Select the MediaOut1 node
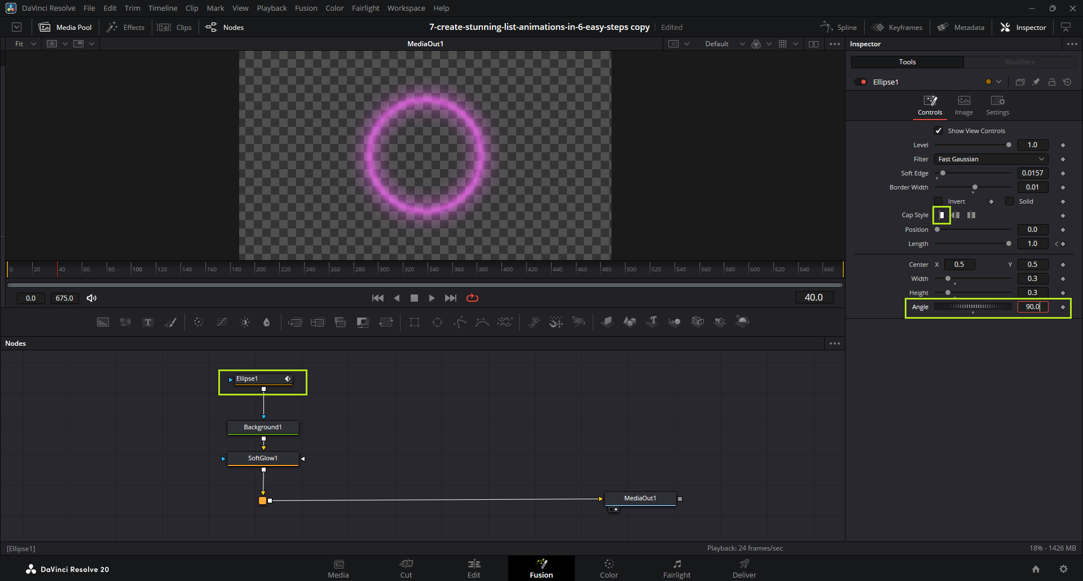Viewport: 1083px width, 581px height. pyautogui.click(x=640, y=498)
